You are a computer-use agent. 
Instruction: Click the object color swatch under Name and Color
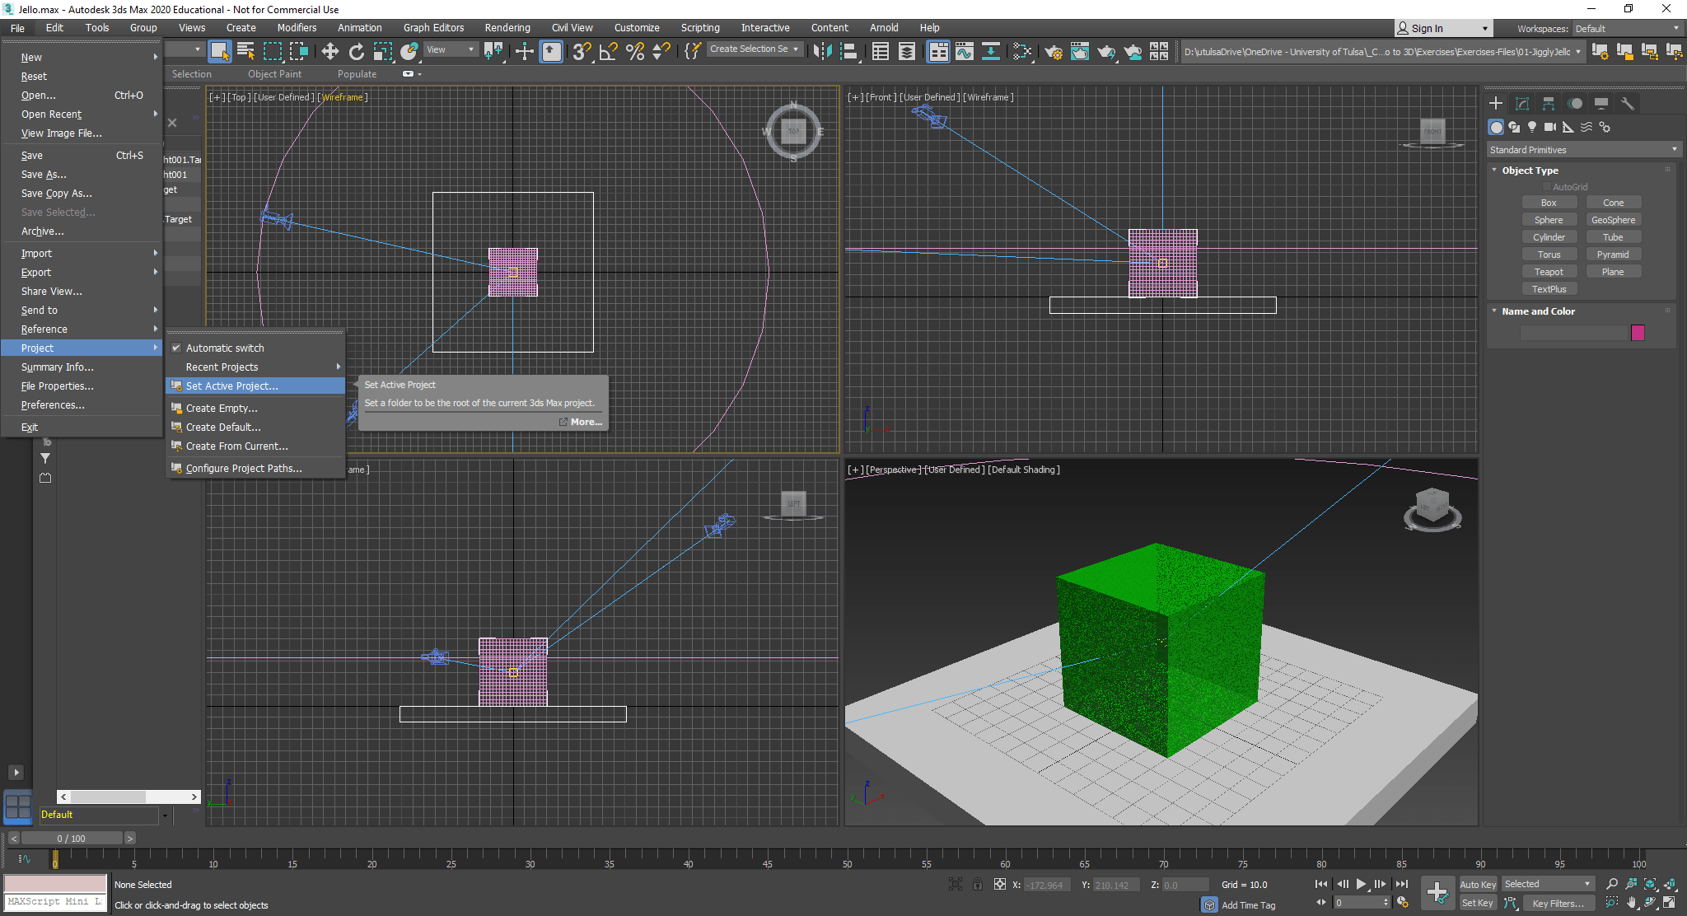tap(1638, 333)
